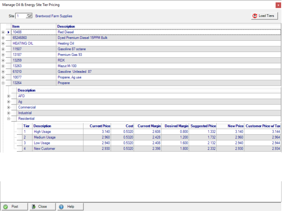Collapse the Residential tier group
The image size is (282, 211).
(9, 118)
